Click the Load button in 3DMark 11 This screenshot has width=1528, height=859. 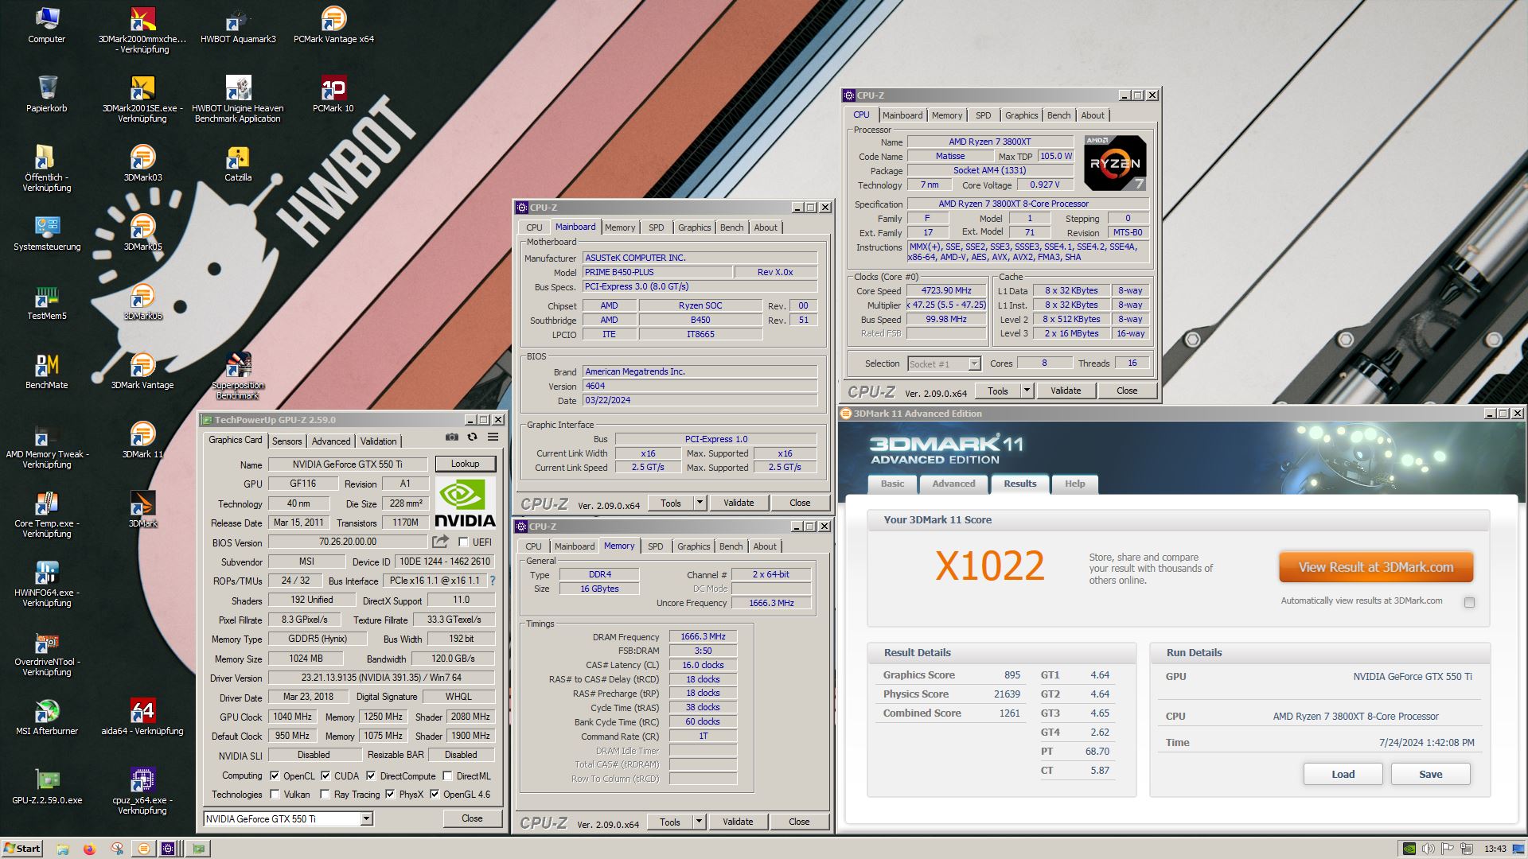(x=1343, y=774)
